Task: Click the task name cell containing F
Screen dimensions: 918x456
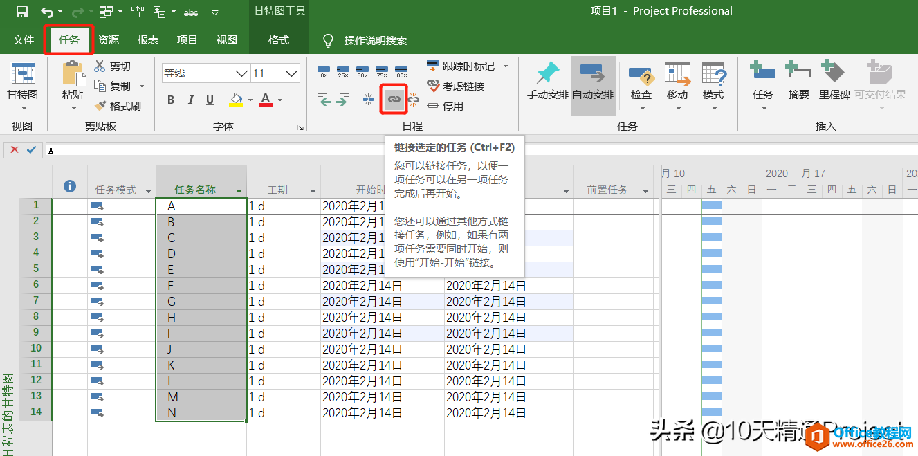Action: [x=201, y=286]
